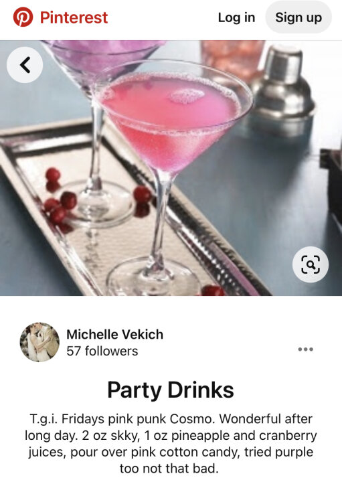Click the Sign up button
The width and height of the screenshot is (342, 482).
[x=298, y=17]
